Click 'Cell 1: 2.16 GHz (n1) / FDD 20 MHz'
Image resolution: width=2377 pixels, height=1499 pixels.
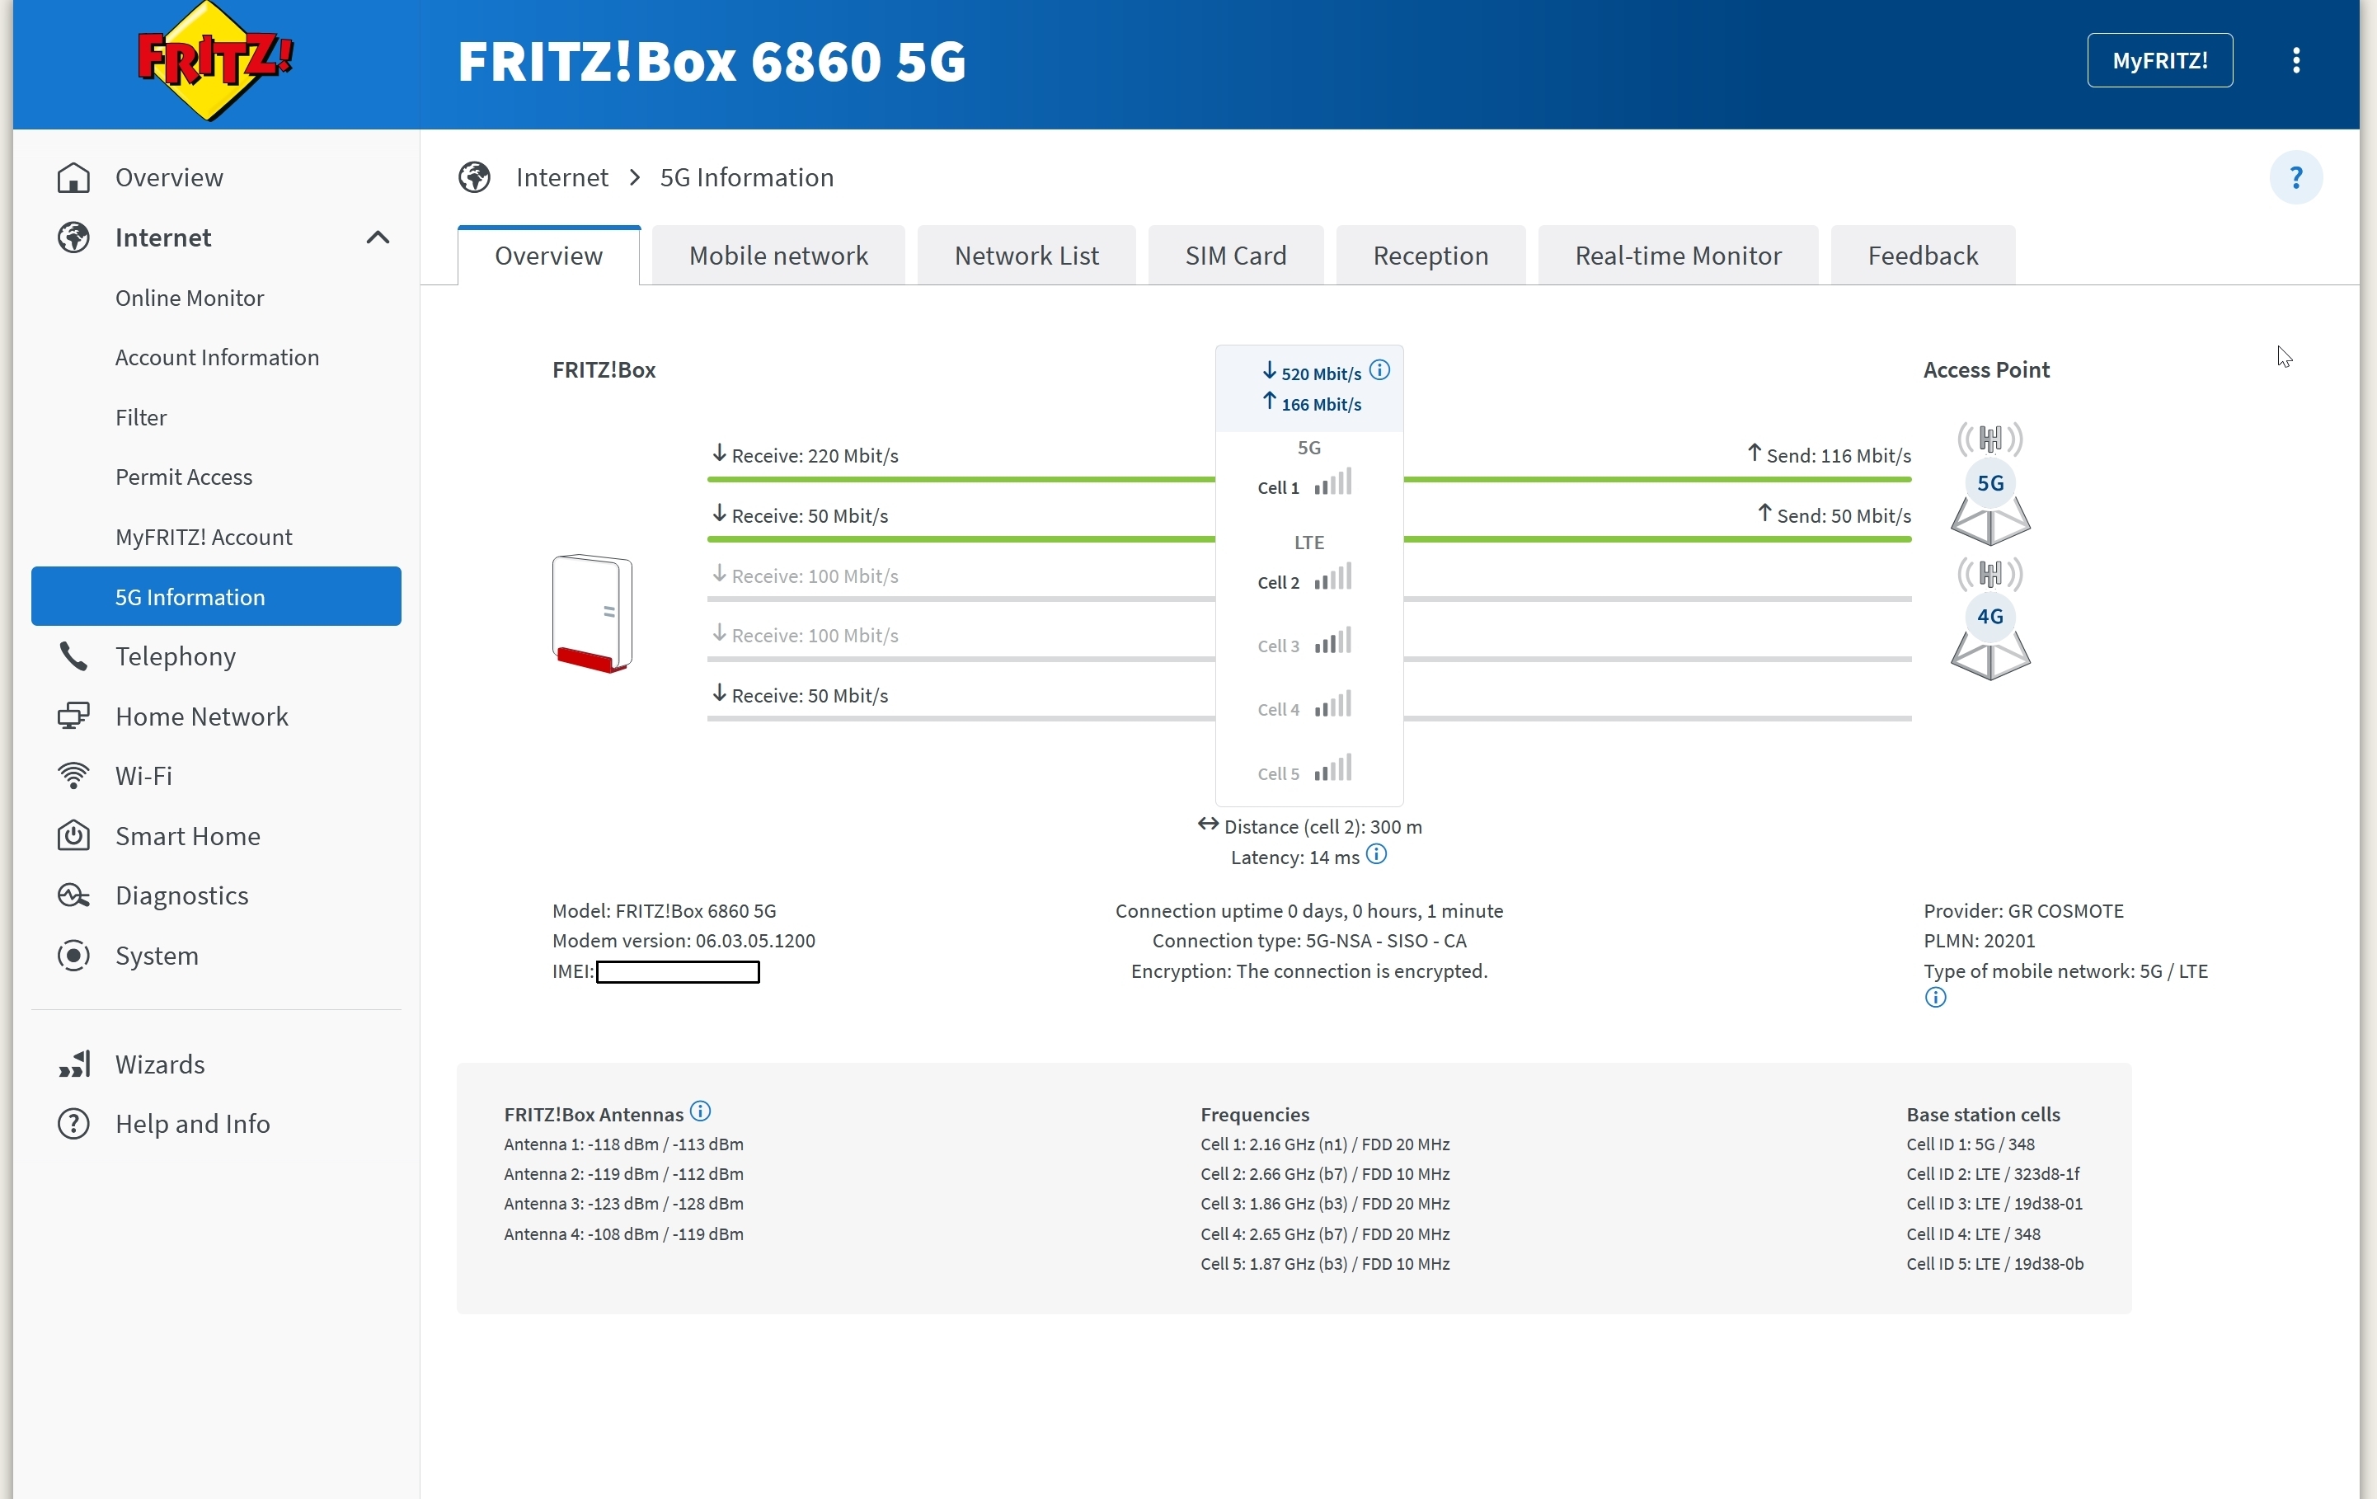pyautogui.click(x=1325, y=1144)
